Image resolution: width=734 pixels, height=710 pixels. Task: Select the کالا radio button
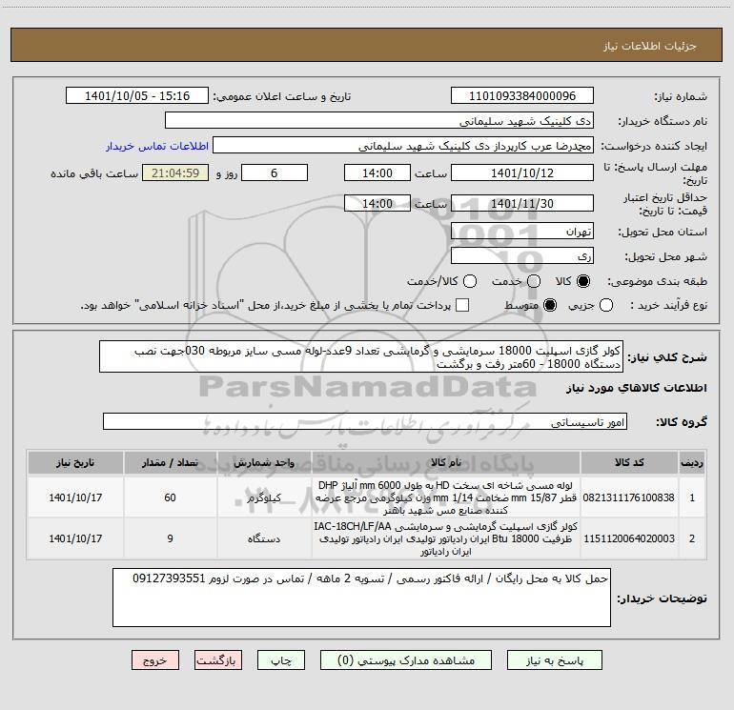(583, 281)
